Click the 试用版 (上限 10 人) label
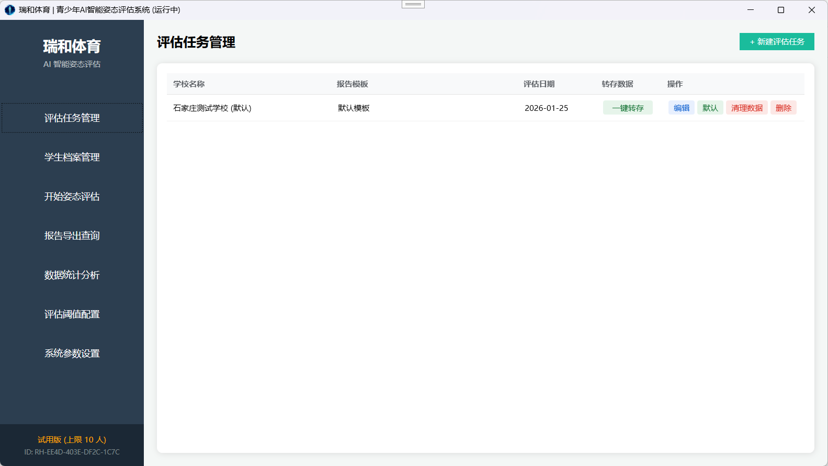This screenshot has height=466, width=828. point(72,440)
